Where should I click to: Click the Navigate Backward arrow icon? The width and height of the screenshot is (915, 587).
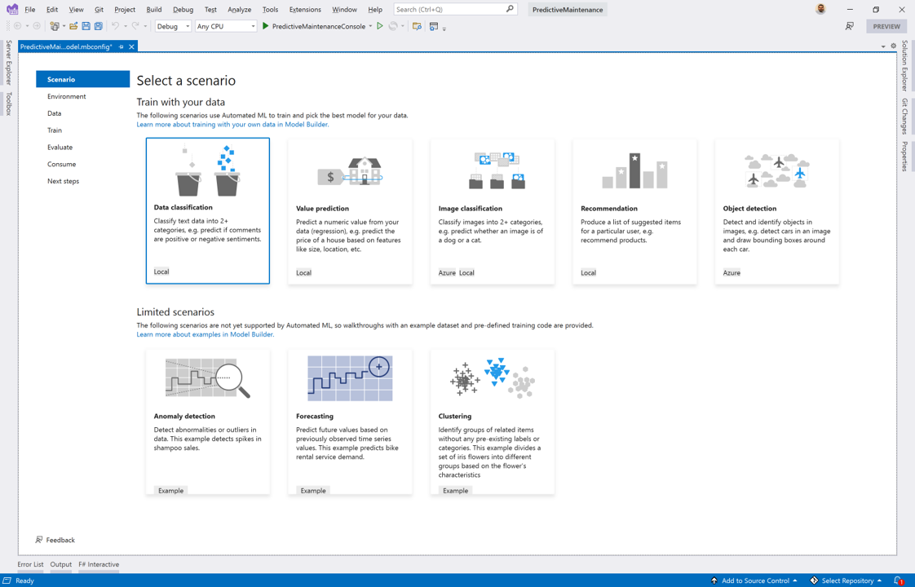coord(17,26)
